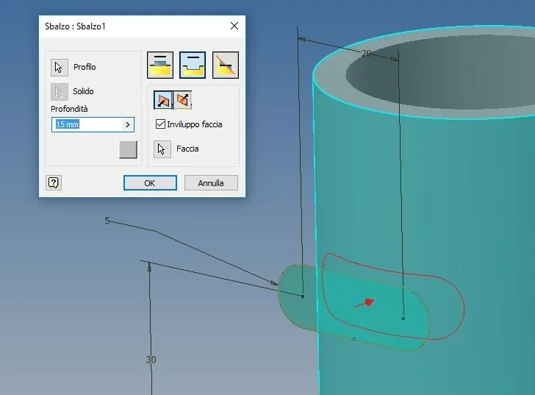Image resolution: width=535 pixels, height=395 pixels.
Task: Click the Faccia arrow selector button
Action: click(x=162, y=149)
